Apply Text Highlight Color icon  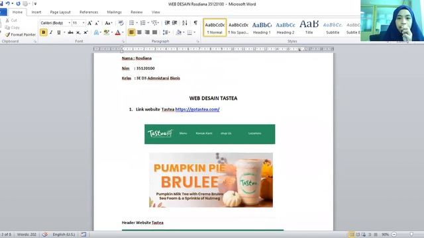(x=107, y=32)
